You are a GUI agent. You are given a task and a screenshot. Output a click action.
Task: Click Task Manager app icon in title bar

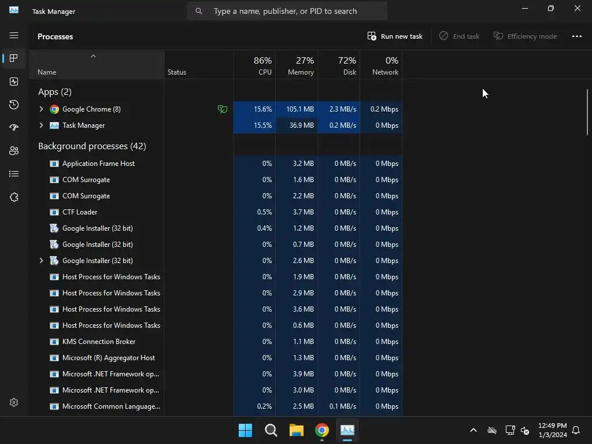point(14,10)
